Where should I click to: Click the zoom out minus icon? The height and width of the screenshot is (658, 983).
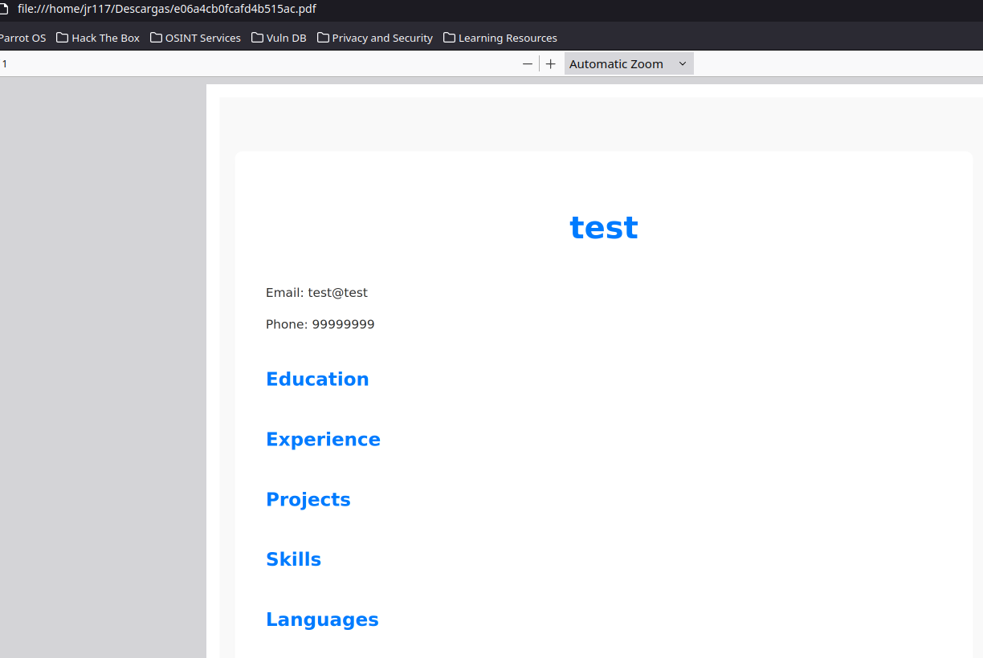pyautogui.click(x=528, y=64)
